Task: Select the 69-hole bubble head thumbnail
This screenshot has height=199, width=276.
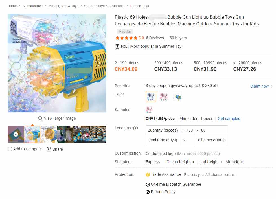Action: tap(49, 134)
